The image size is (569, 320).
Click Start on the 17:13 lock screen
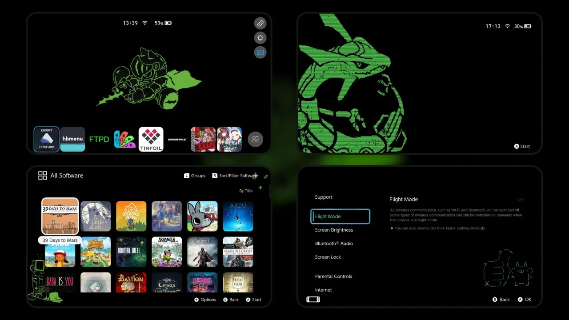click(x=522, y=146)
